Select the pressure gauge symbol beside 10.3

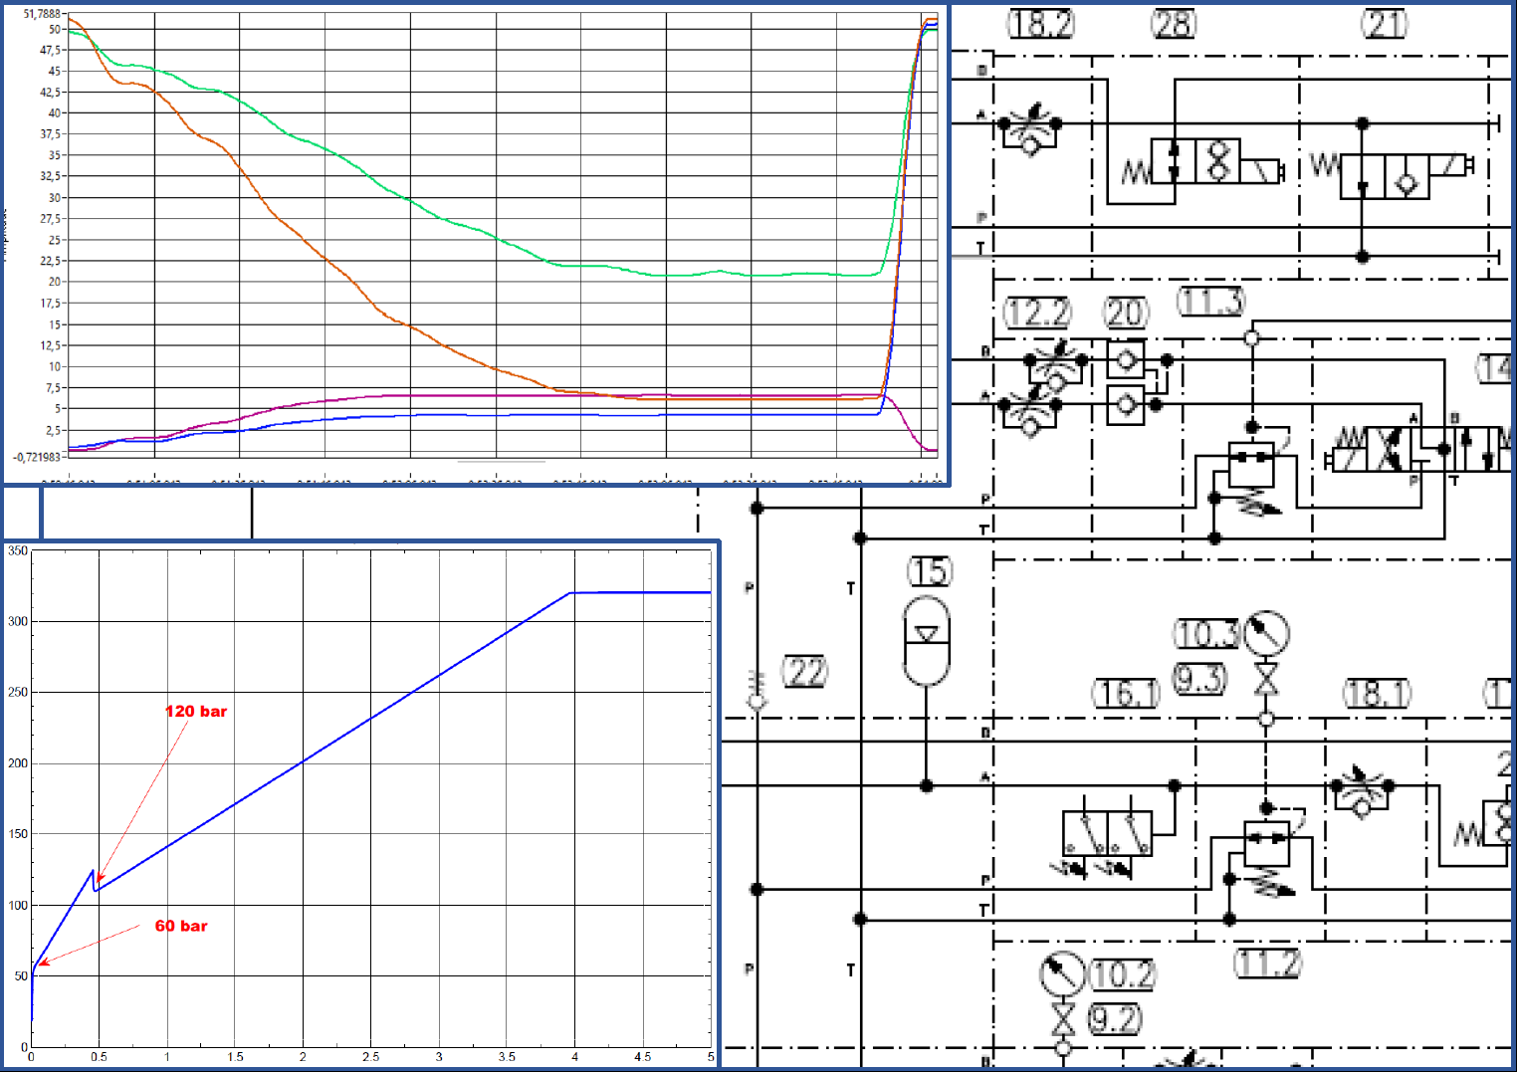click(x=1266, y=632)
